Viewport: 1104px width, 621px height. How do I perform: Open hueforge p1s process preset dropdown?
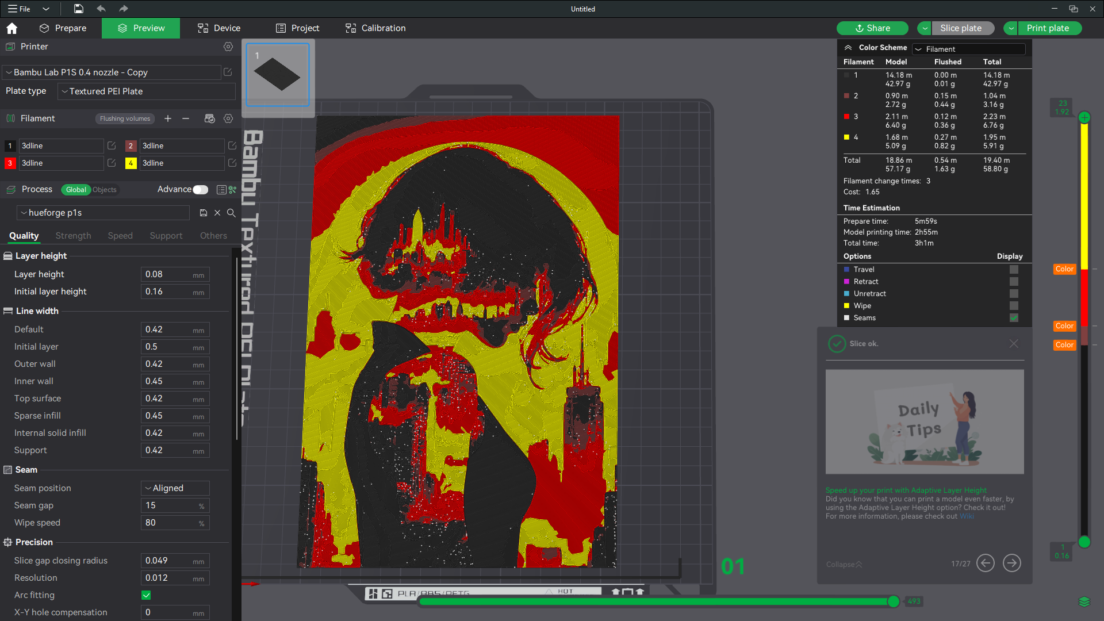pyautogui.click(x=103, y=213)
